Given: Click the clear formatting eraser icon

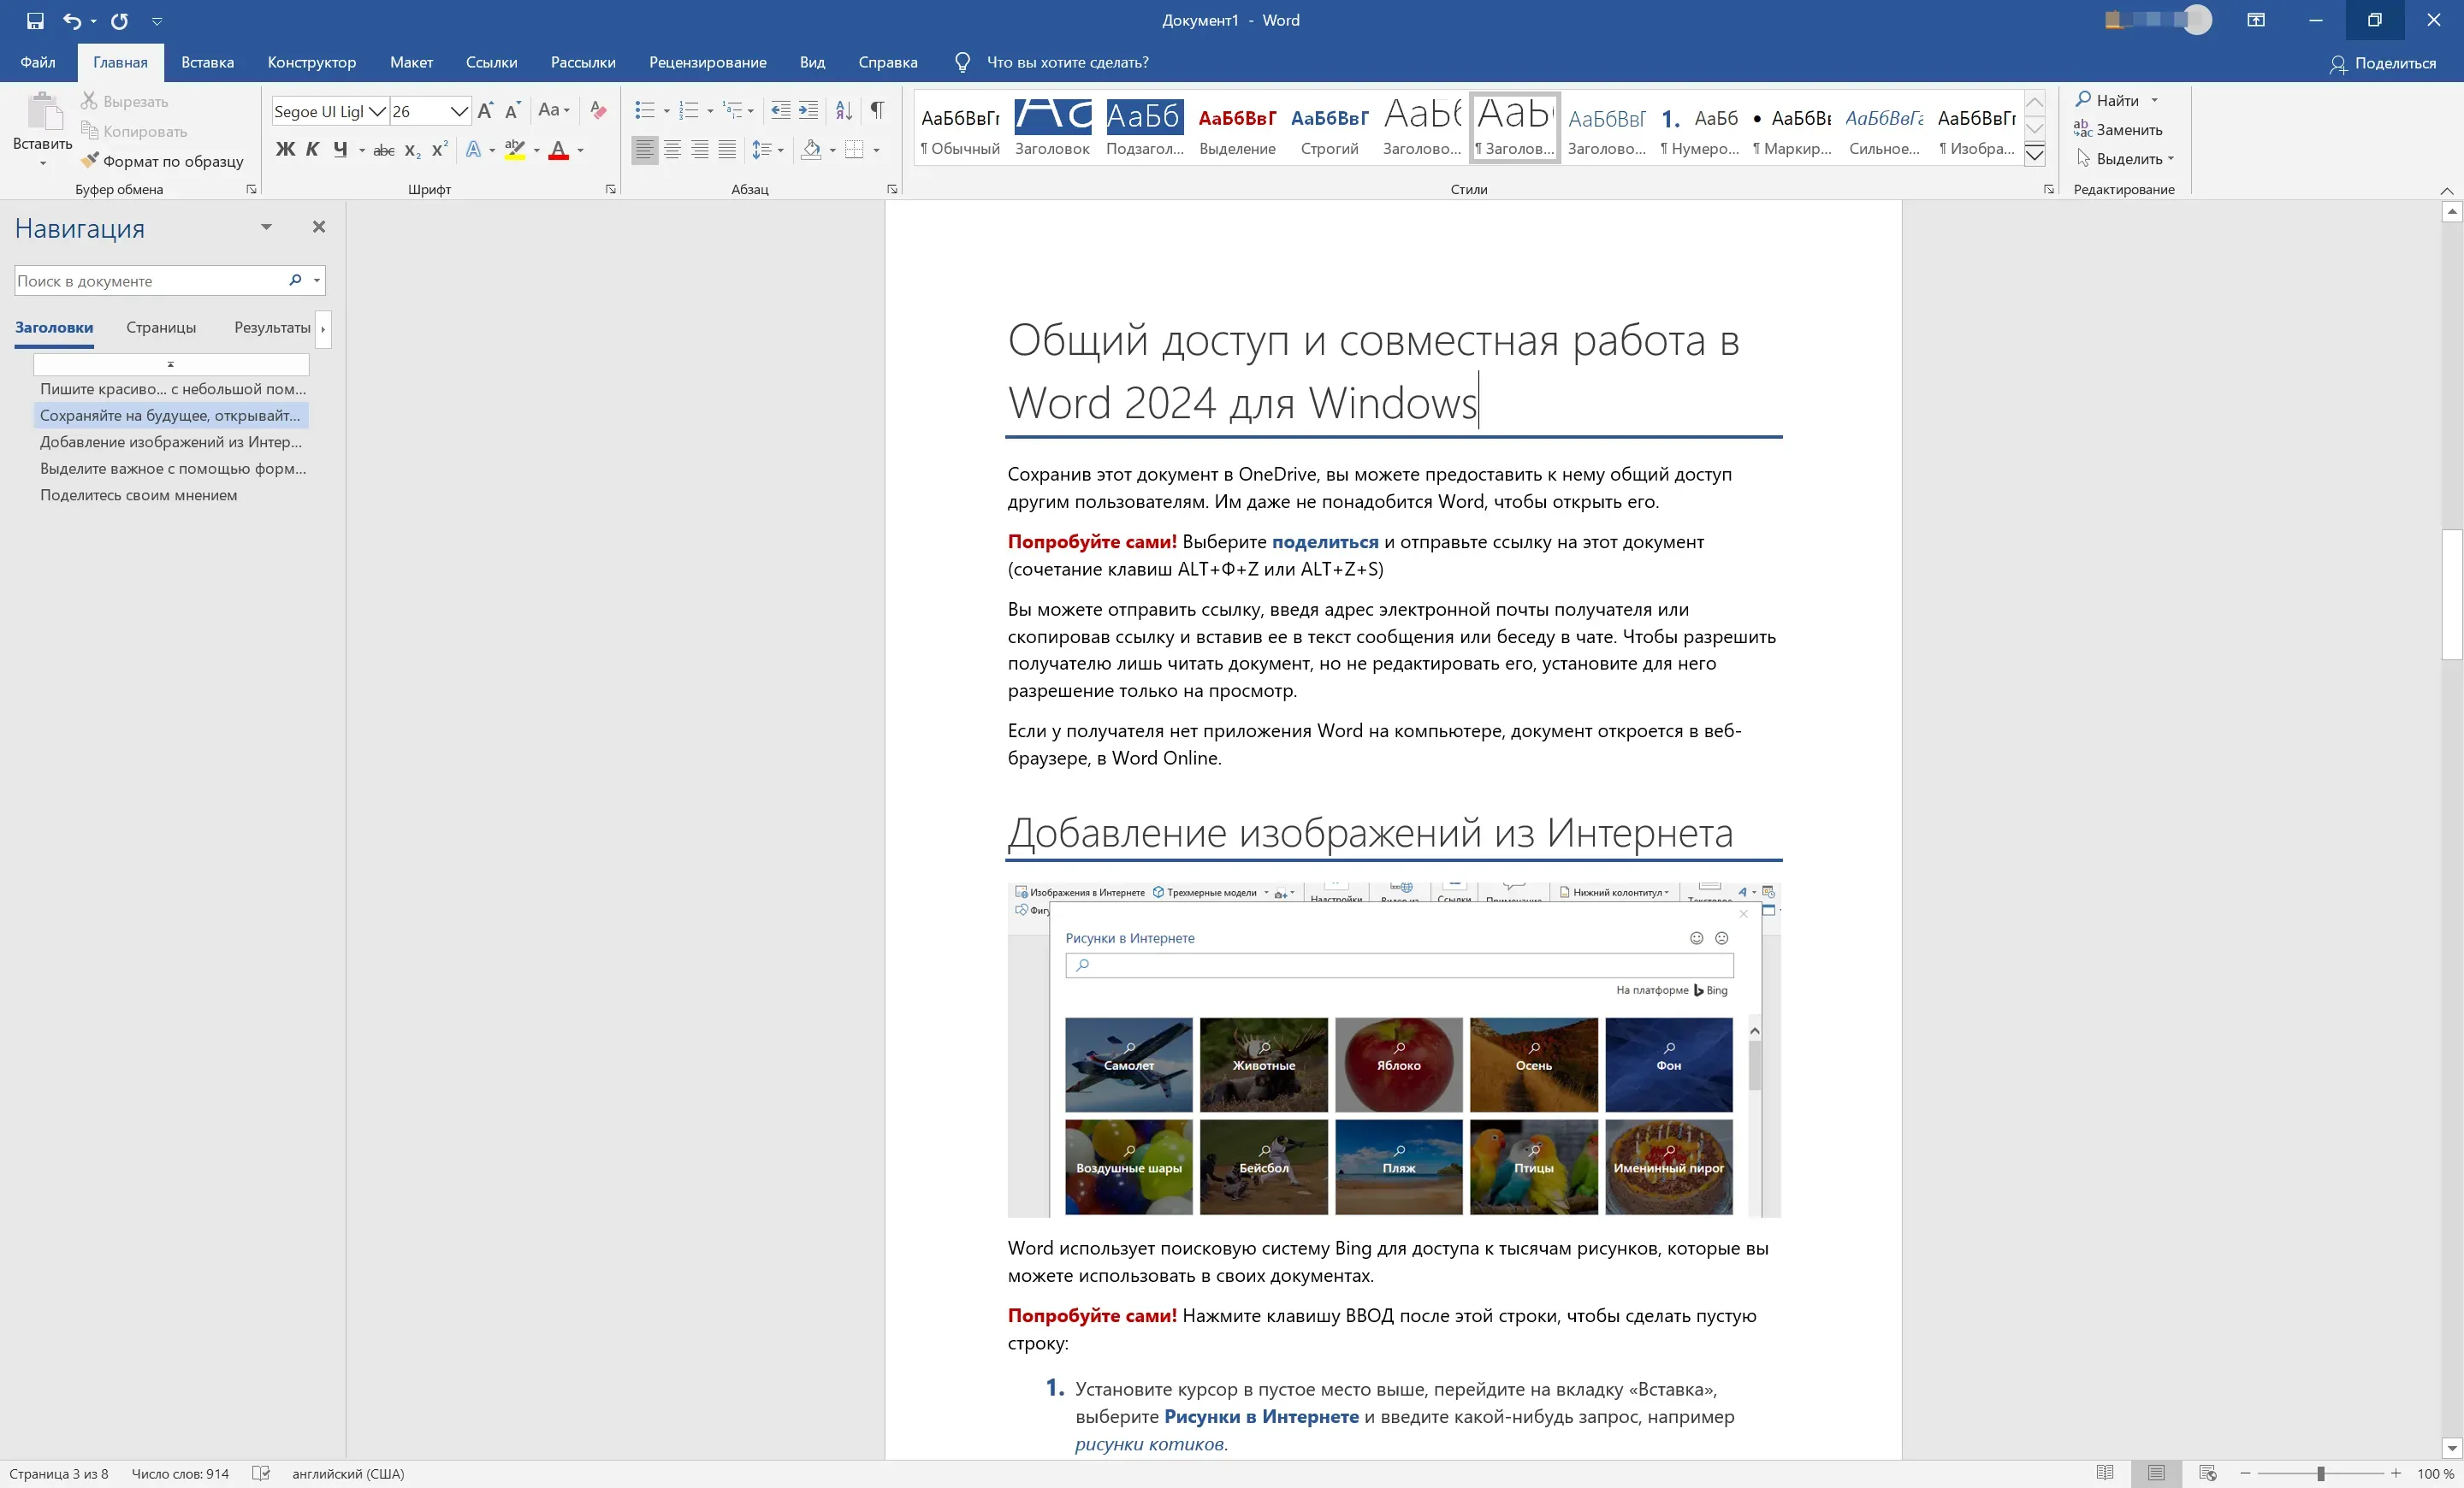Looking at the screenshot, I should pos(598,110).
